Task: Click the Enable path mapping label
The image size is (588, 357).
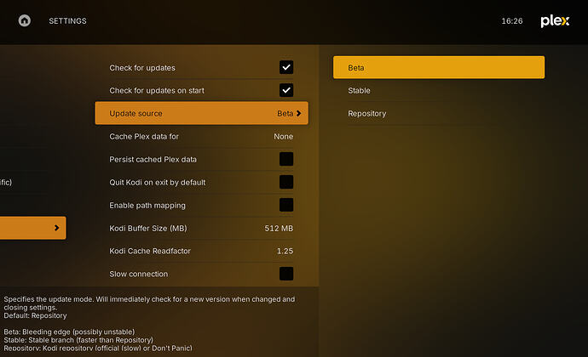Action: (147, 206)
